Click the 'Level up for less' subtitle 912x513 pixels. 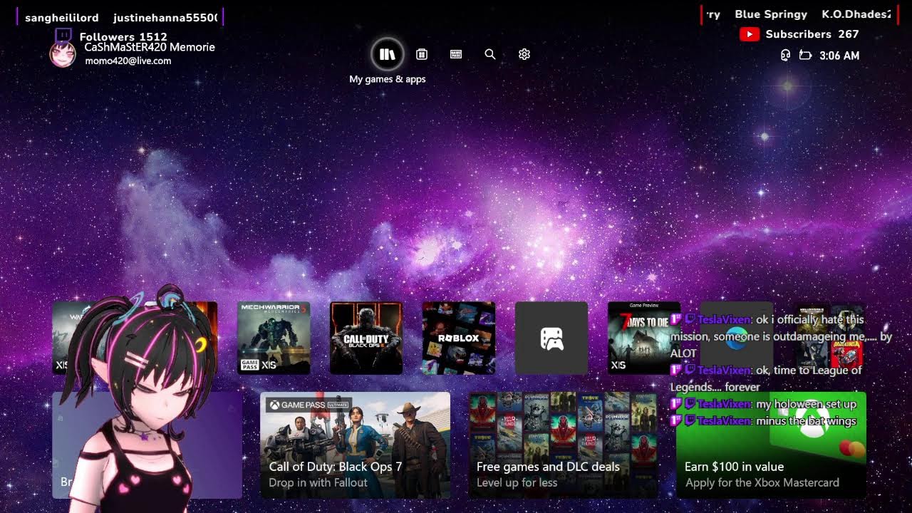point(518,482)
